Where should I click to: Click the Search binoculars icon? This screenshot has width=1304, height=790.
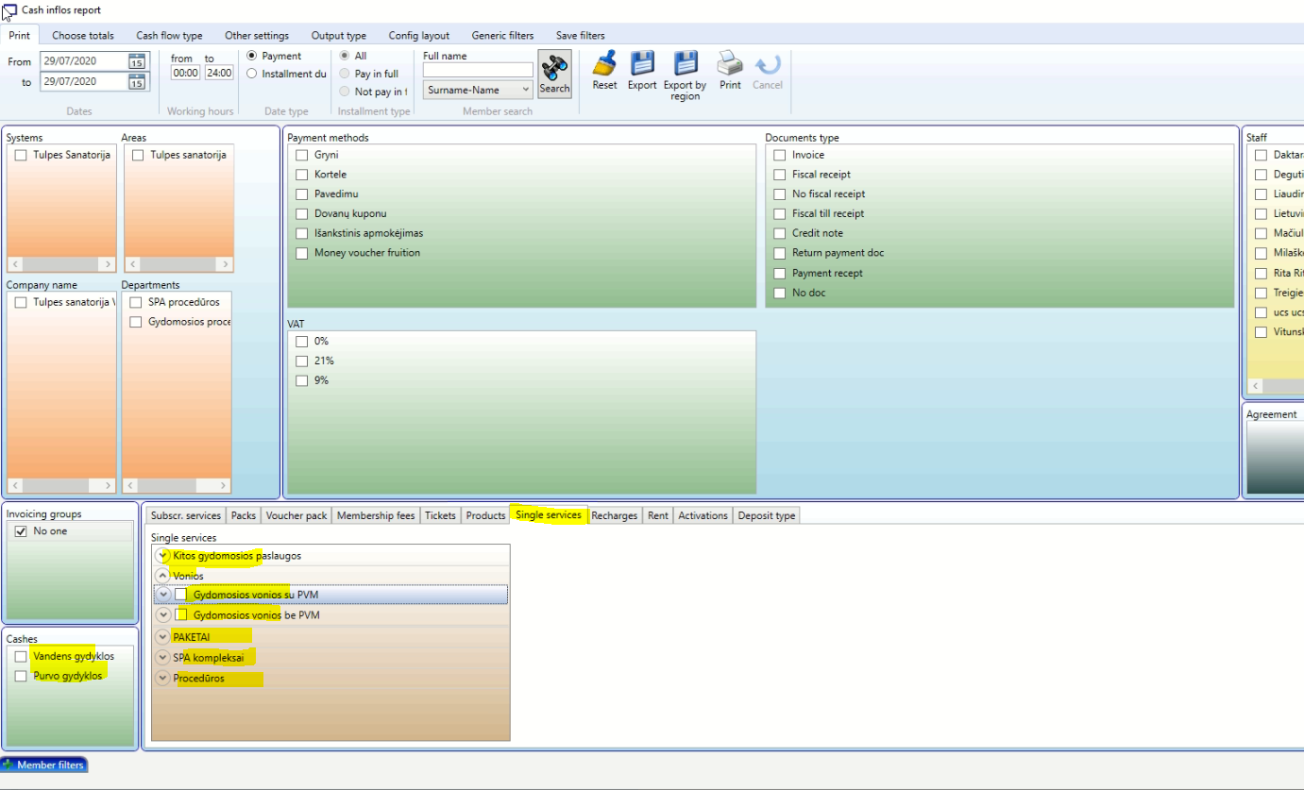coord(554,69)
